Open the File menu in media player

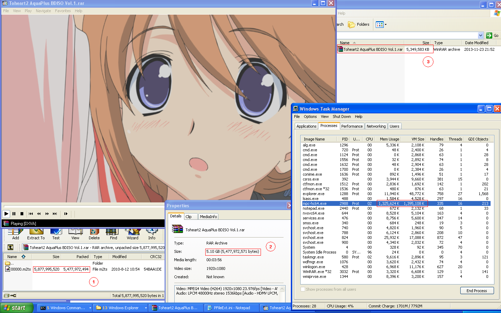coord(6,11)
